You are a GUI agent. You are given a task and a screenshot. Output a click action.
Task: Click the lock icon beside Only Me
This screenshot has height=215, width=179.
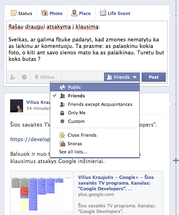click(62, 113)
